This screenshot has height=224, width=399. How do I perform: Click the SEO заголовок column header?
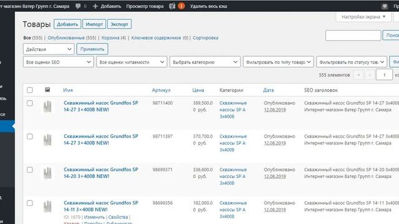[321, 90]
